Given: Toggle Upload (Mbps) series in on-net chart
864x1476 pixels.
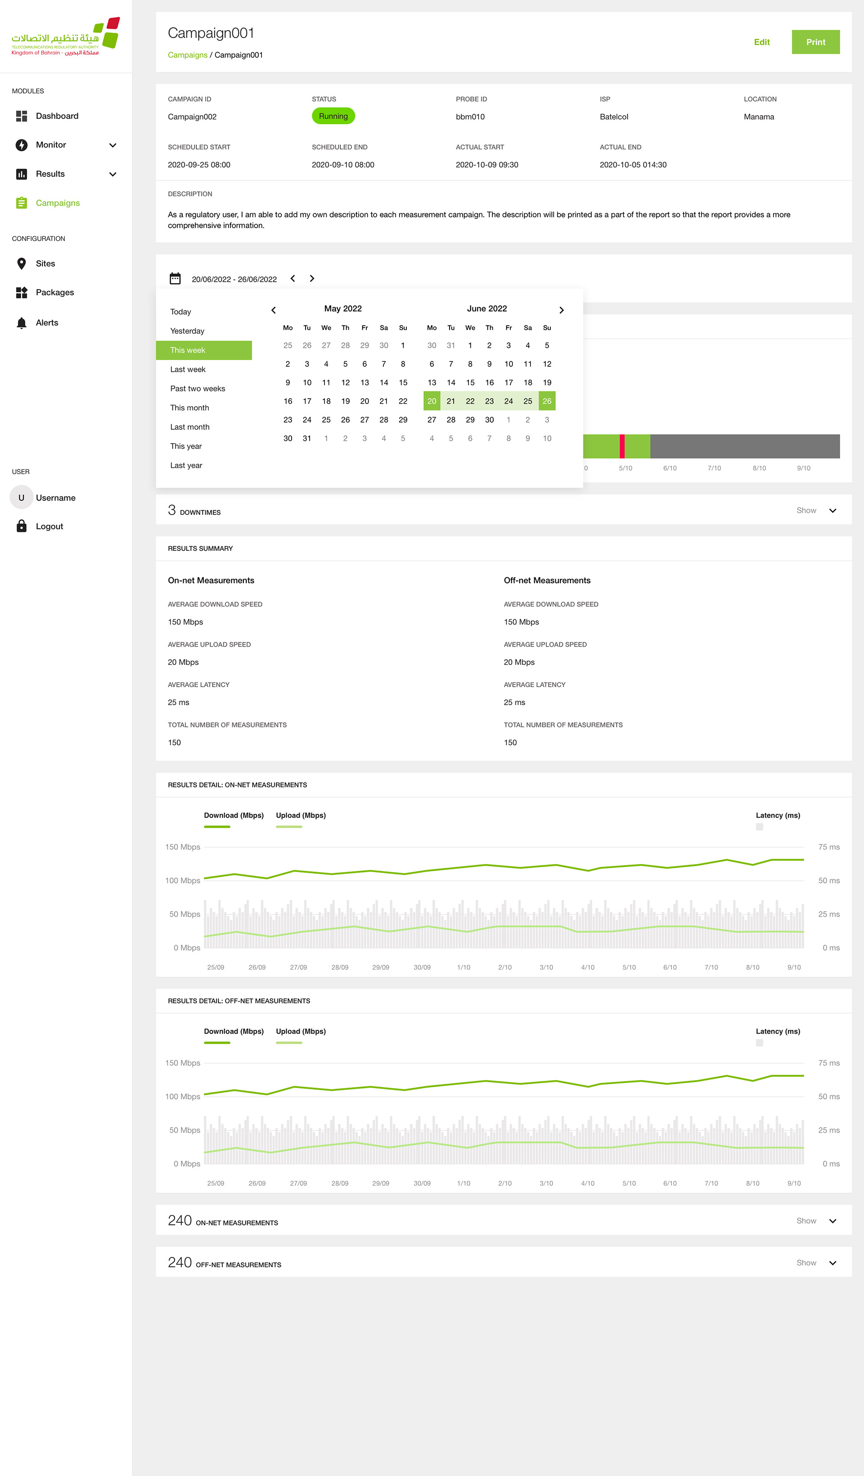Looking at the screenshot, I should tap(301, 815).
